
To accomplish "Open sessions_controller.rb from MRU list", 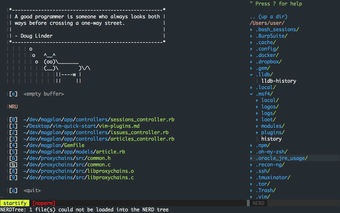I will (x=99, y=119).
